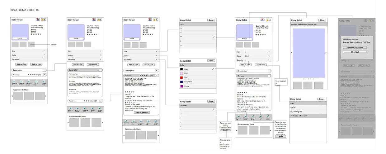This screenshot has width=386, height=154.
Task: Open the Color Black row on selected-options screen
Action: coord(254,56)
